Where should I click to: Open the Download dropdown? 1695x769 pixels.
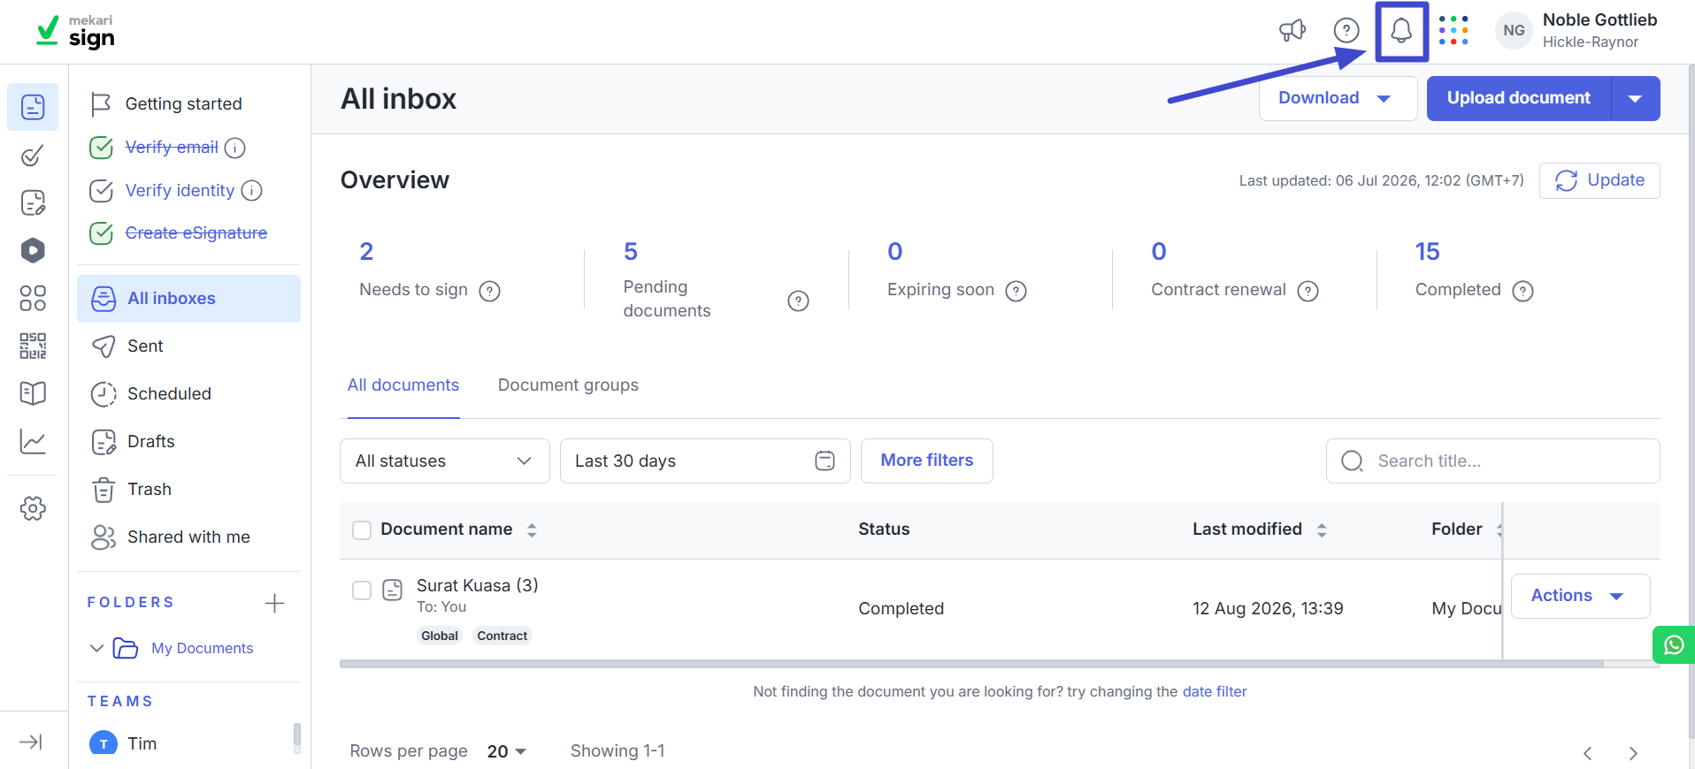pyautogui.click(x=1338, y=98)
